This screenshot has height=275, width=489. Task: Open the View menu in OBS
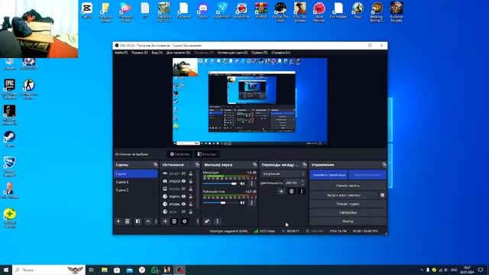pos(157,53)
